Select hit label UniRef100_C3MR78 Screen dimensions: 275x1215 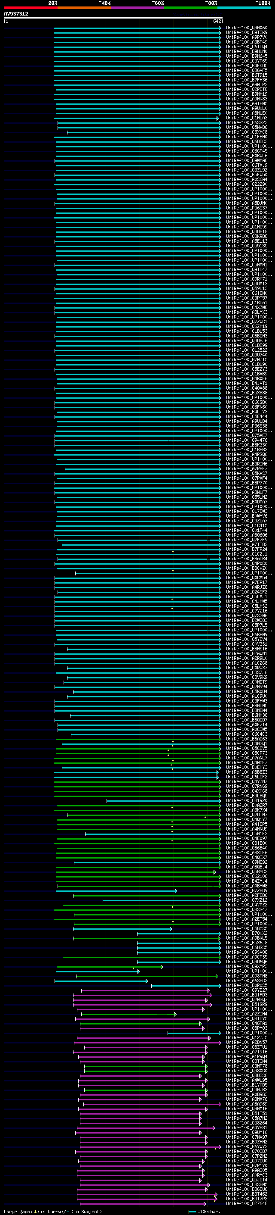click(246, 1066)
